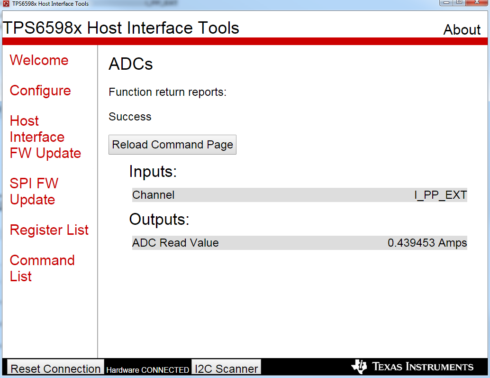This screenshot has width=490, height=378.
Task: Click the Texas Instruments logo
Action: [x=412, y=367]
